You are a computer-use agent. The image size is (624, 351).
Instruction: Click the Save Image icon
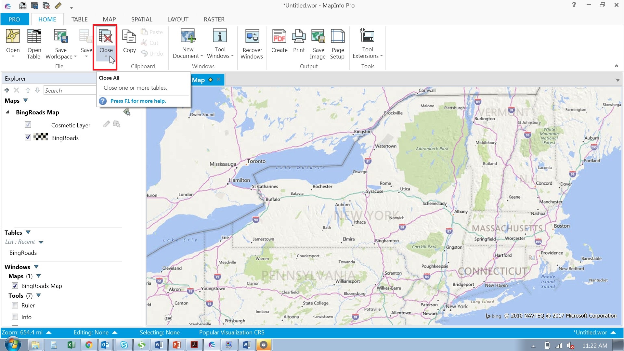click(x=318, y=36)
